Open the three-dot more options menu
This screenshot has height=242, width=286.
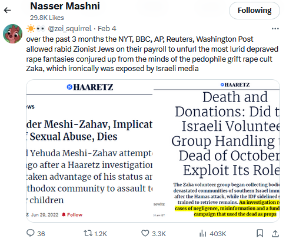[x=275, y=29]
